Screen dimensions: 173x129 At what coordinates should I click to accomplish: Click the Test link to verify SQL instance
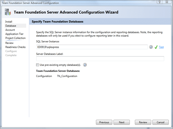tap(161, 47)
